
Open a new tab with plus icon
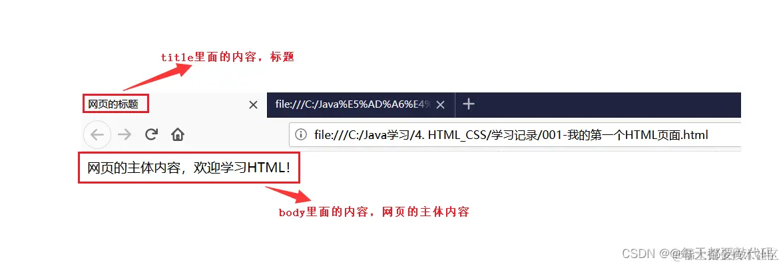click(469, 104)
